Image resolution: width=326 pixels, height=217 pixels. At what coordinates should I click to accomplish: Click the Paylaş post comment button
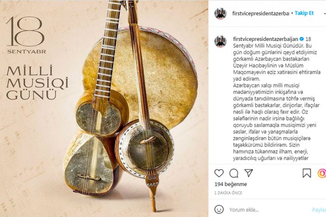pos(319,210)
